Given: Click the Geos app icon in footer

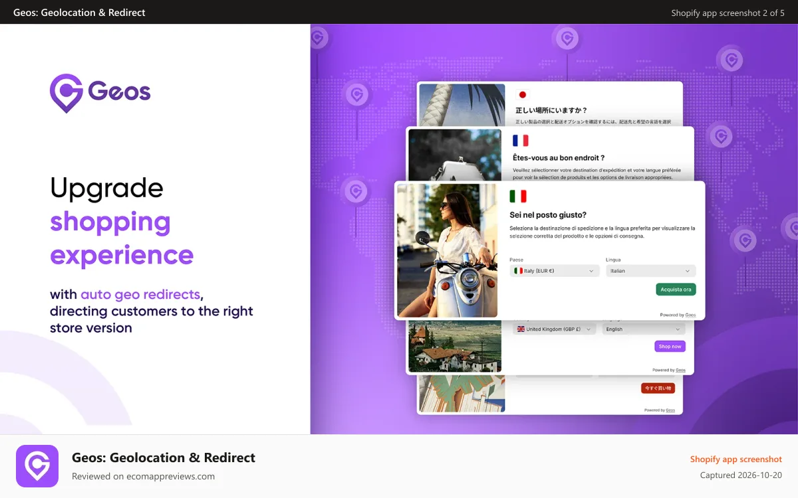Looking at the screenshot, I should click(37, 466).
